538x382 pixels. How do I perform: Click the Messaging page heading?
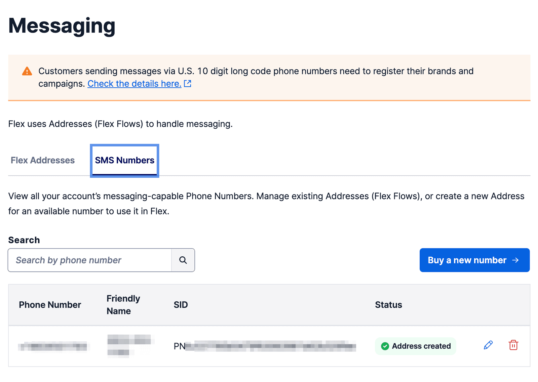coord(62,26)
